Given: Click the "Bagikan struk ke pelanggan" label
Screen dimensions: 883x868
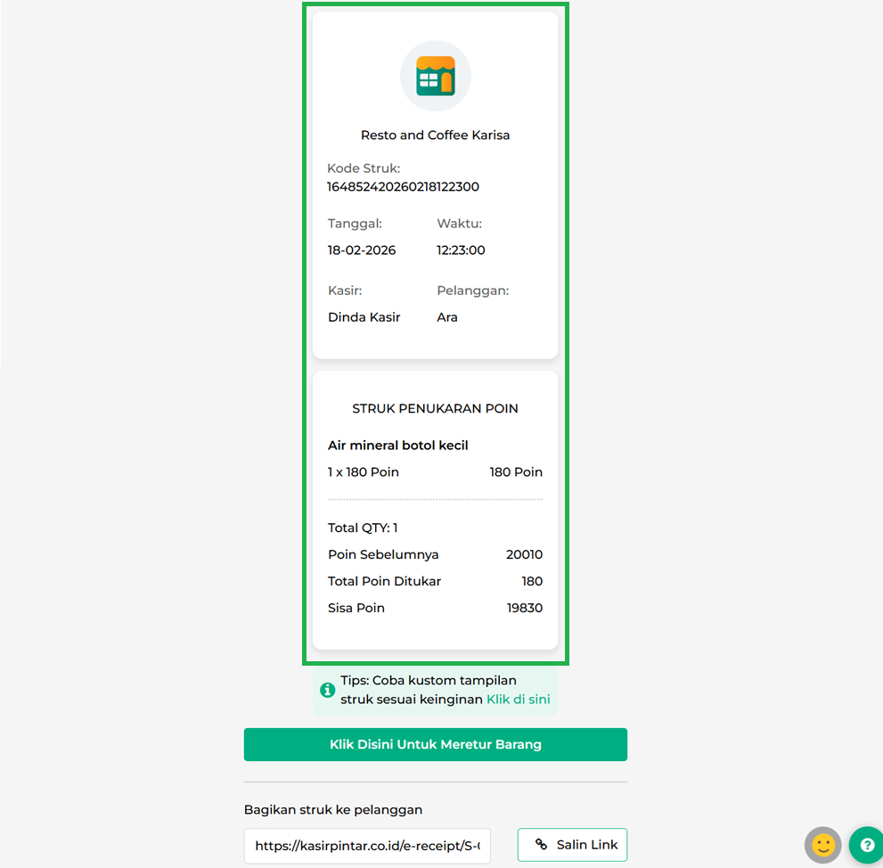Looking at the screenshot, I should (332, 810).
